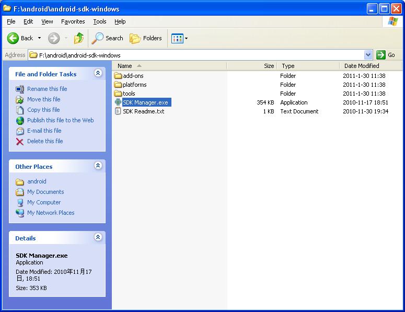Open the View menu
Image resolution: width=405 pixels, height=312 pixels.
pyautogui.click(x=47, y=21)
